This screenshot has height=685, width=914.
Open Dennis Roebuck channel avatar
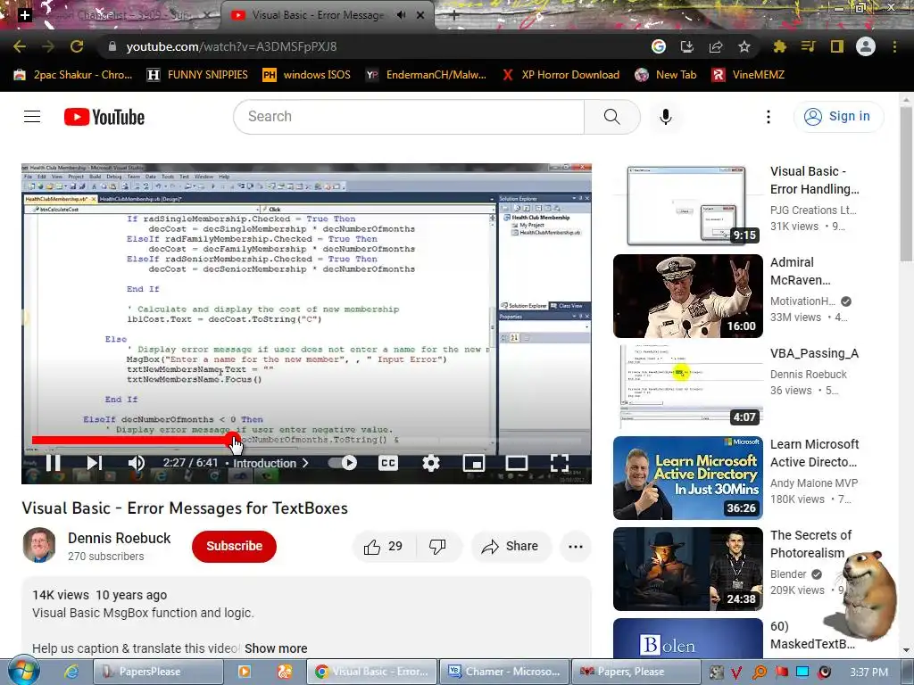(x=39, y=545)
